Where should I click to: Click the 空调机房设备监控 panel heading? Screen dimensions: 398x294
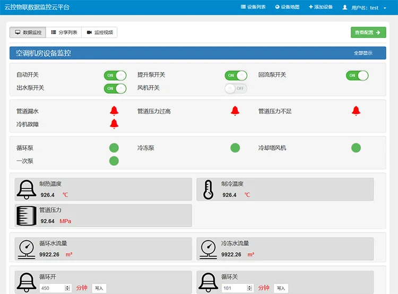[x=44, y=53]
